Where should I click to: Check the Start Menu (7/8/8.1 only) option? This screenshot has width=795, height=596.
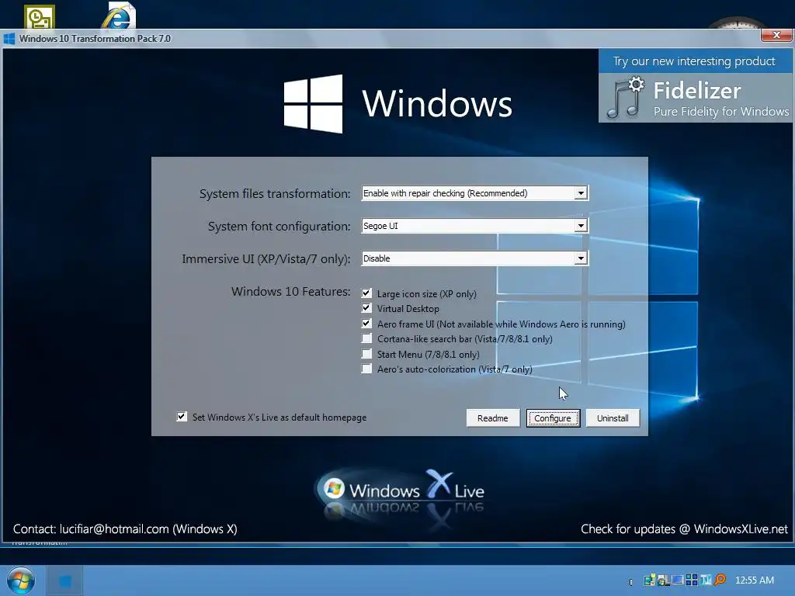(366, 354)
